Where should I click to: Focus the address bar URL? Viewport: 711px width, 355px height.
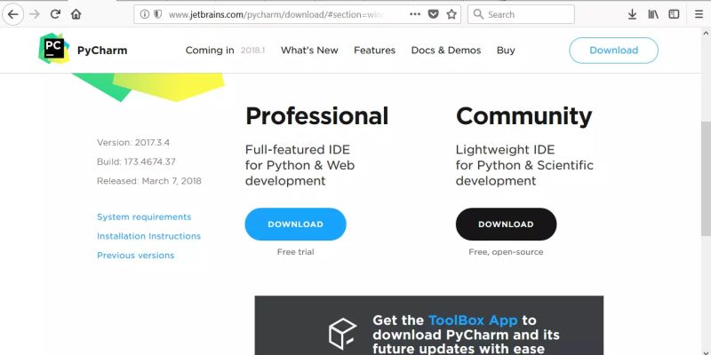click(276, 14)
